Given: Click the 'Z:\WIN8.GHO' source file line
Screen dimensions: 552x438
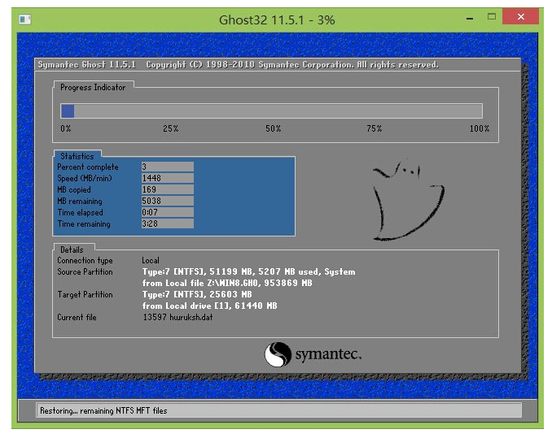Looking at the screenshot, I should (x=227, y=283).
